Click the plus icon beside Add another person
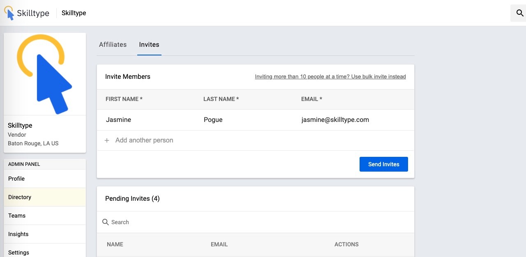 coord(107,140)
